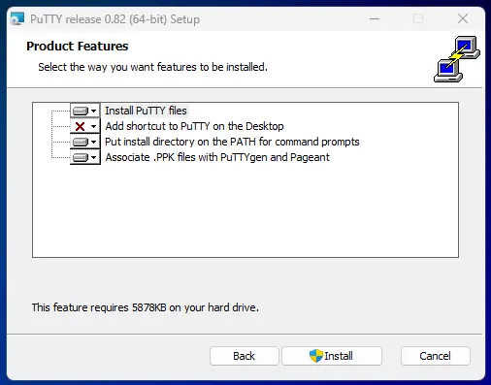This screenshot has height=385, width=491.
Task: Click the PuTTY setup title bar icon
Action: coord(17,19)
